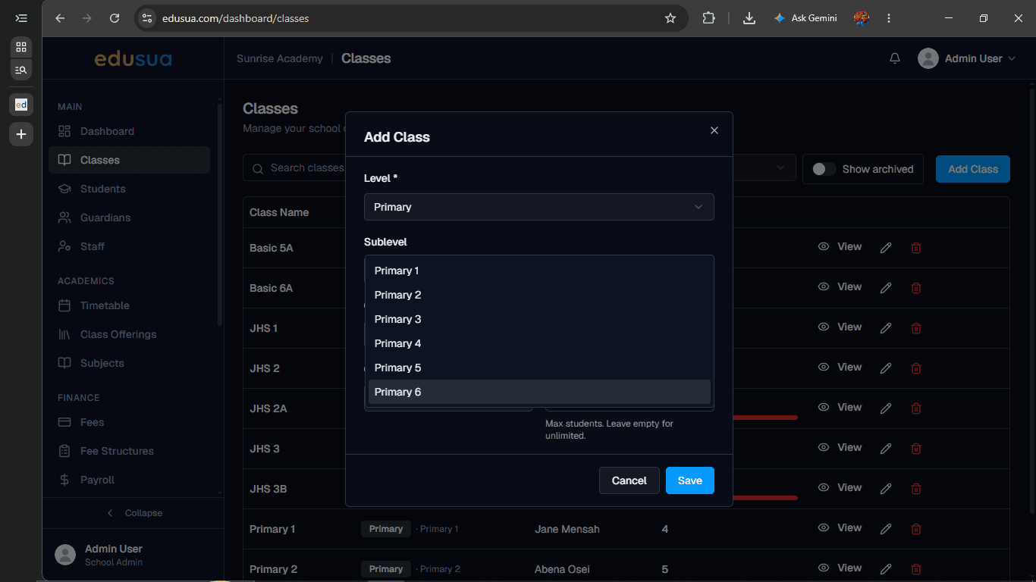Click the Admin User avatar in header
The height and width of the screenshot is (582, 1036).
[928, 58]
